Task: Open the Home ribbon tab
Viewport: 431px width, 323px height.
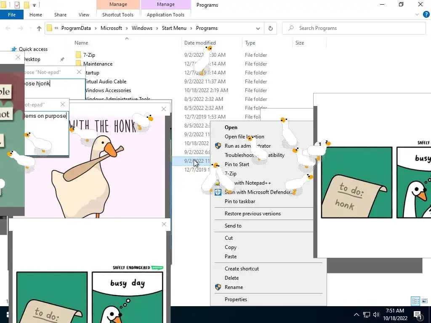Action: pos(36,15)
